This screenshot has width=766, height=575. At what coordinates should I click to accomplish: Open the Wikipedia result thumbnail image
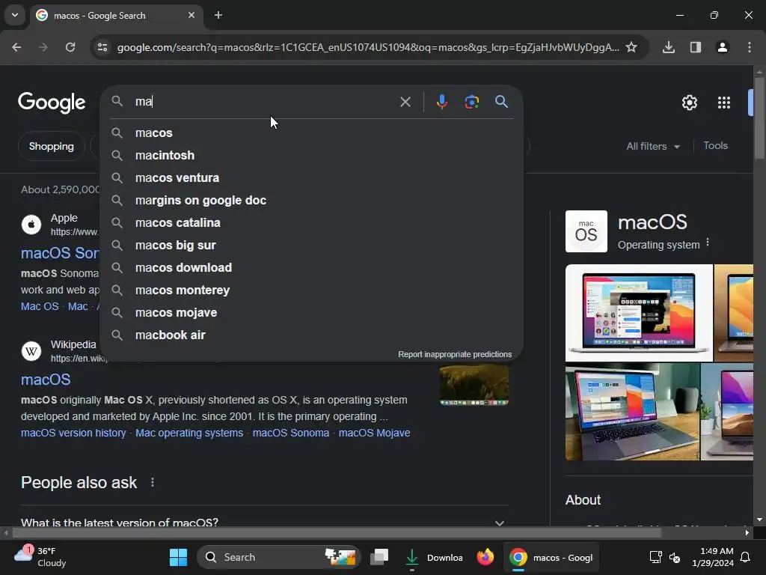point(474,386)
